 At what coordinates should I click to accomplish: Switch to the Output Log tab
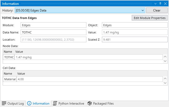tap(13, 104)
